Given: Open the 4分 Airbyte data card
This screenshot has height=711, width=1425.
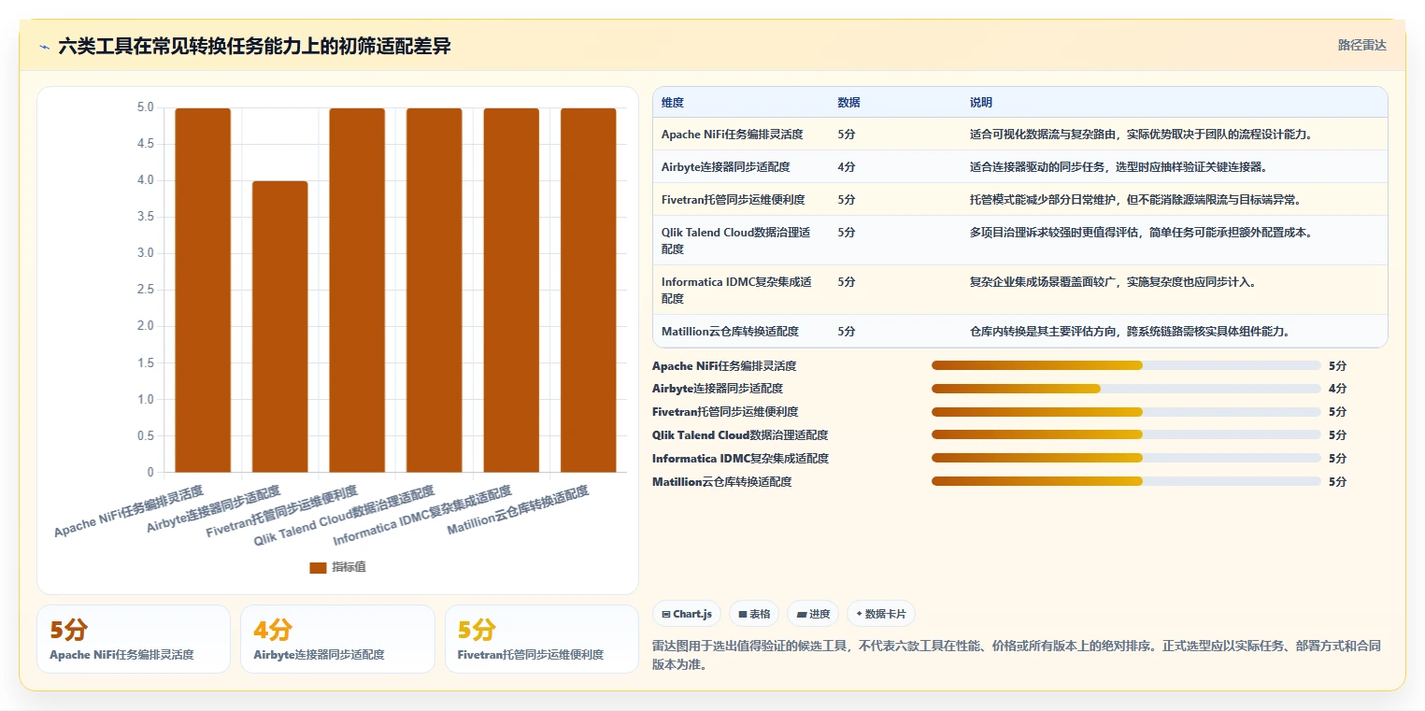Looking at the screenshot, I should tap(337, 639).
